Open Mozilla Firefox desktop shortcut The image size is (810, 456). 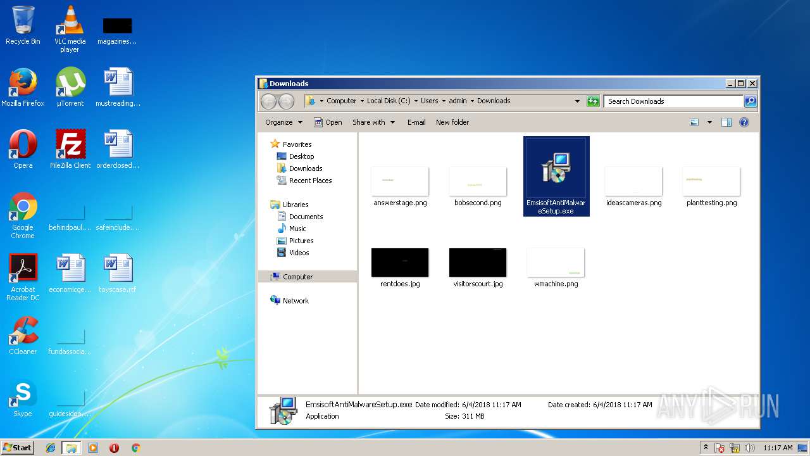tap(23, 87)
